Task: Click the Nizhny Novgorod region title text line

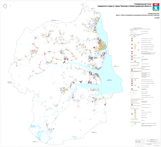Action: coord(124,6)
